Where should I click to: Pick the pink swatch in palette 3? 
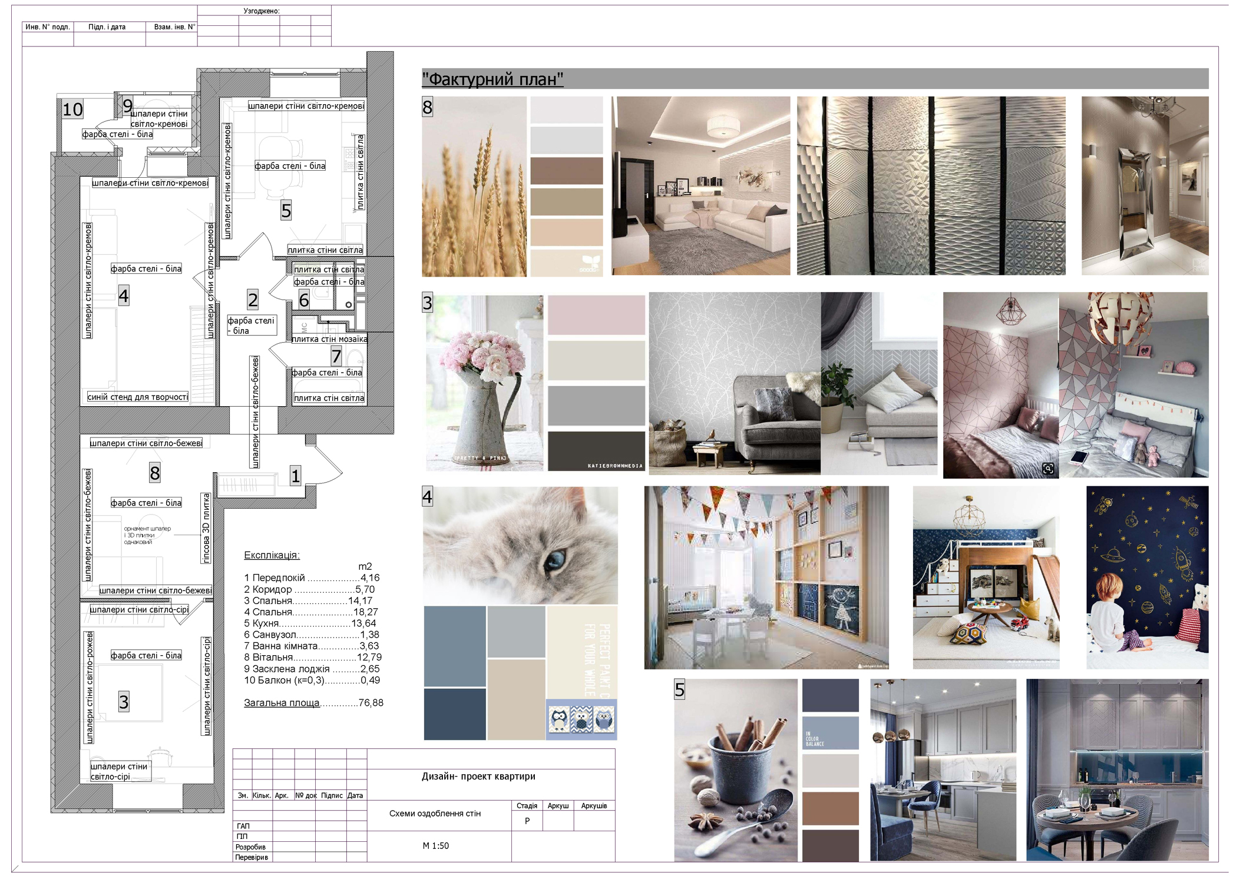click(x=596, y=316)
